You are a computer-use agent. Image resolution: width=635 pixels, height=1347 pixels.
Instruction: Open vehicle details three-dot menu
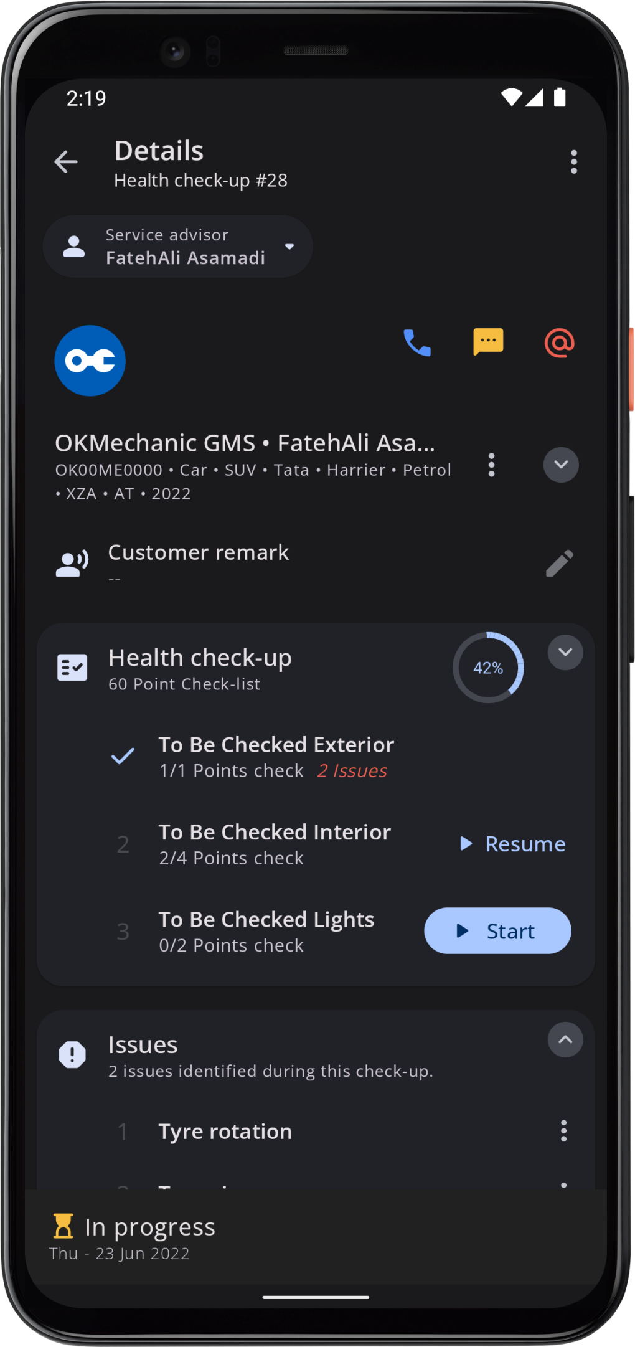492,465
